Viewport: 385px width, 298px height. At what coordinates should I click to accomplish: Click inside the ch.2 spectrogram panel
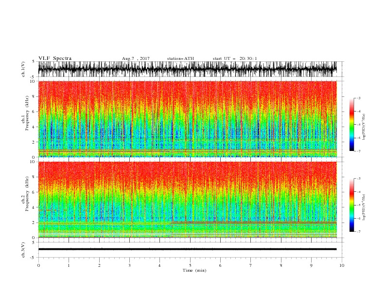click(x=188, y=200)
